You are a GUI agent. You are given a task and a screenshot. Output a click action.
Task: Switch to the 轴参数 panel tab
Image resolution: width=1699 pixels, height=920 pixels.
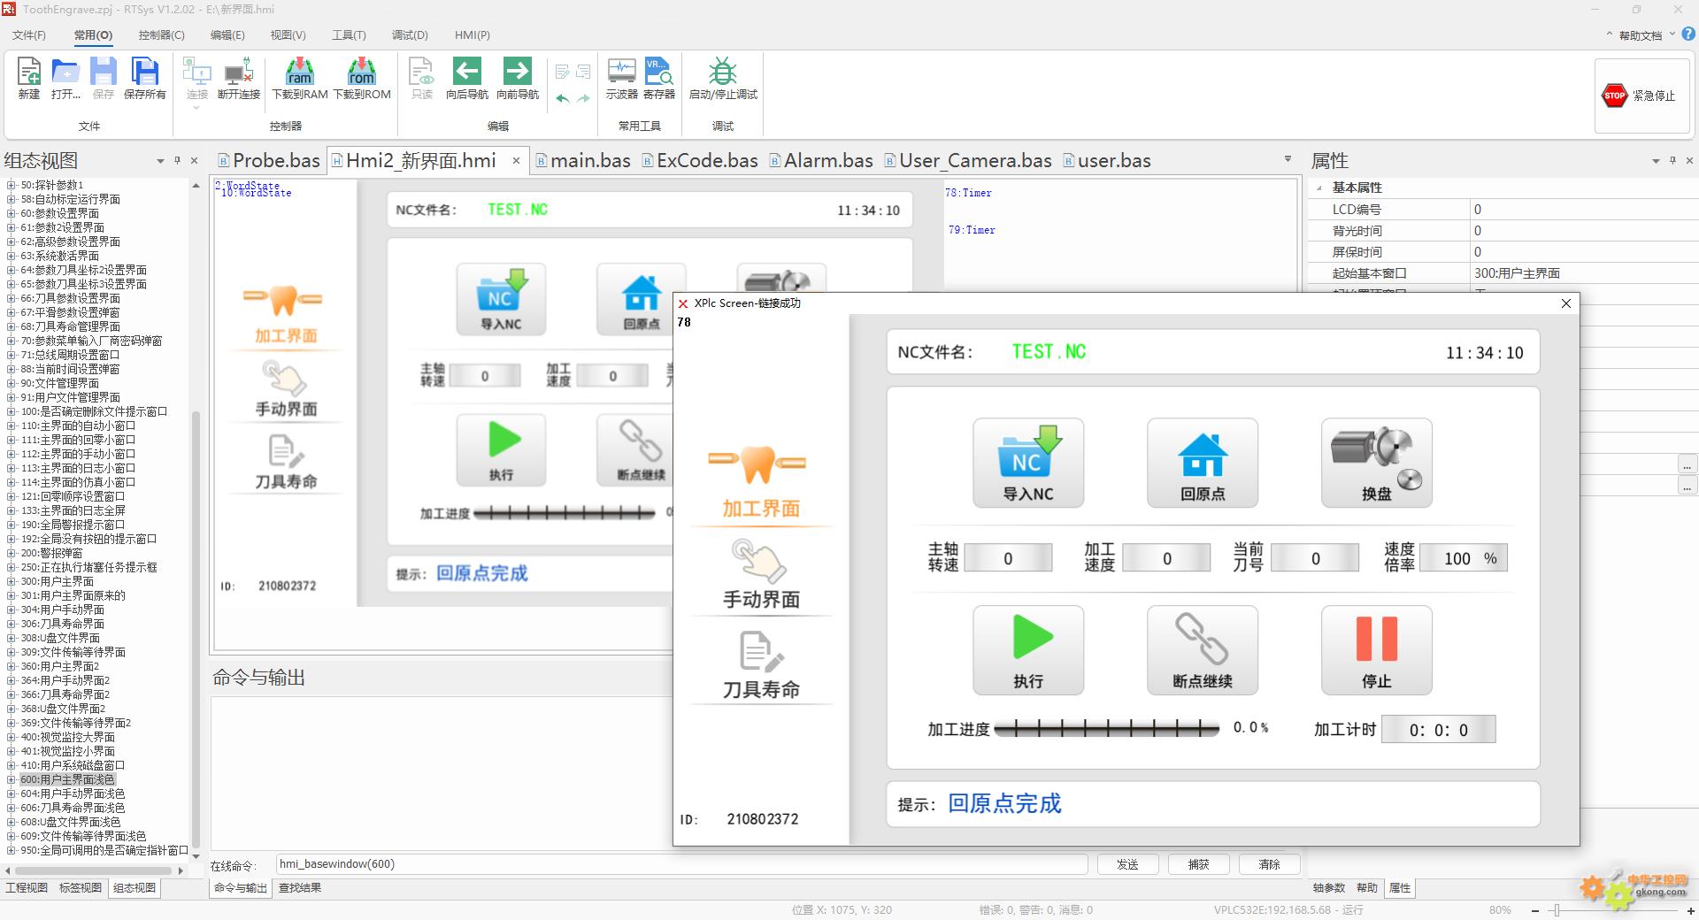(x=1328, y=887)
